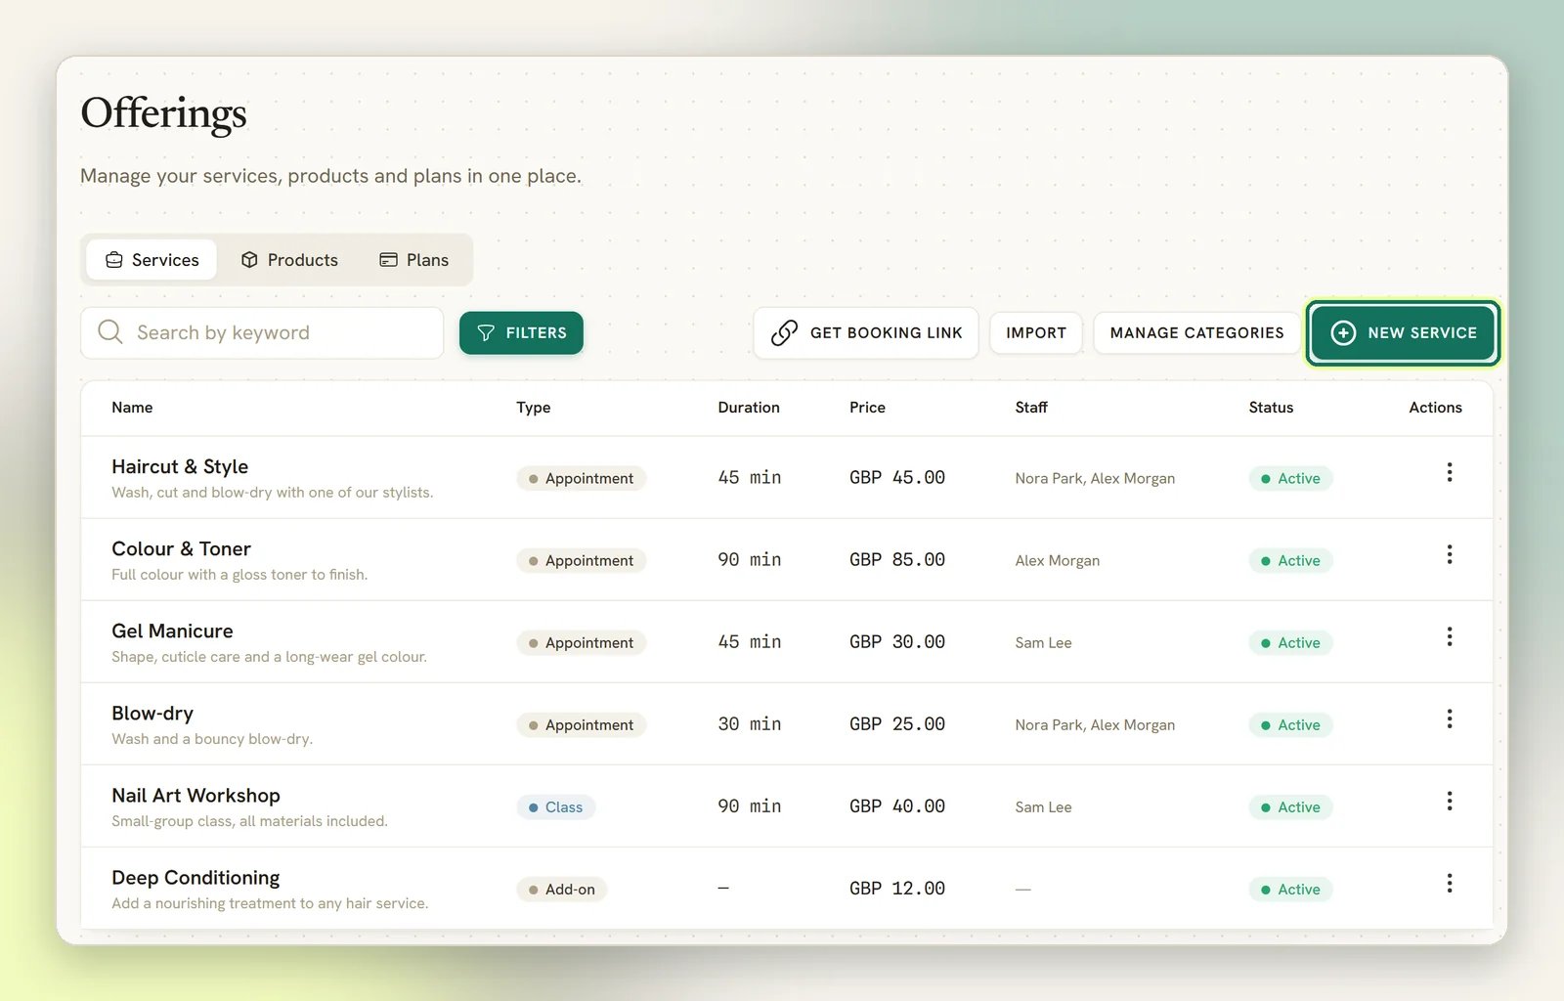Click the GBP 85.00 price cell
1564x1001 pixels.
[897, 560]
